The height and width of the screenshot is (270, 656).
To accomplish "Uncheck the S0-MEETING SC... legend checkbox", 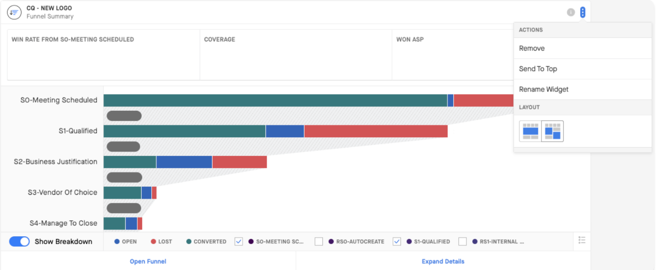I will 239,241.
